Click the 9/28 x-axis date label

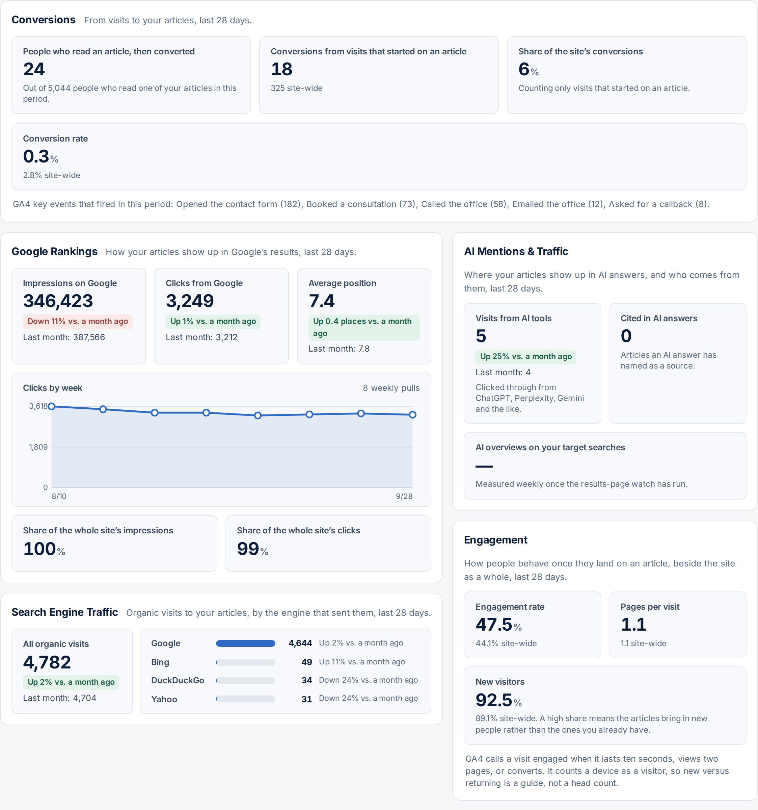click(x=404, y=496)
